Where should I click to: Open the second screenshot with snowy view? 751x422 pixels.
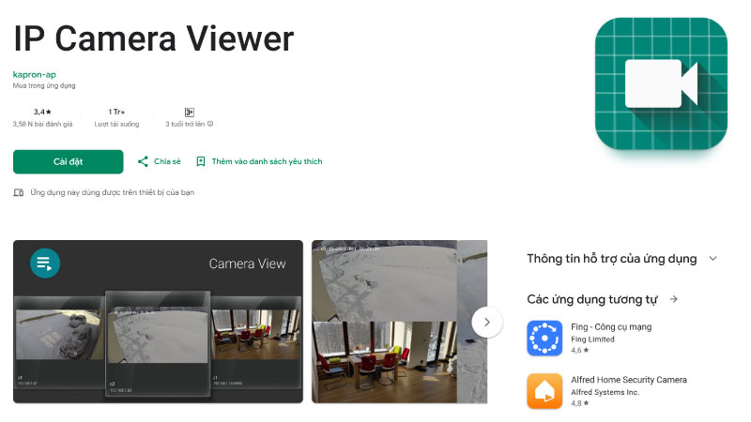[x=400, y=322]
